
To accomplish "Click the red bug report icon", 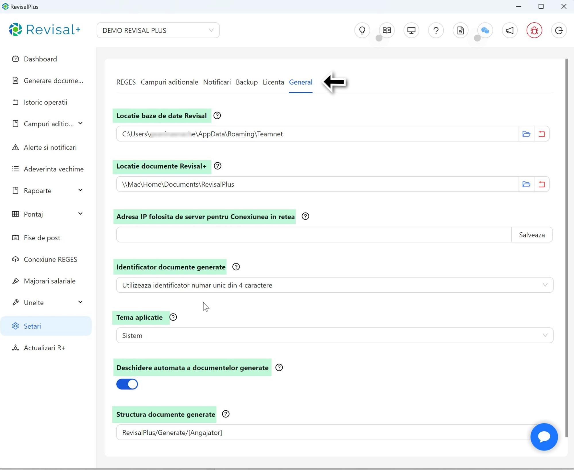I will click(x=534, y=30).
